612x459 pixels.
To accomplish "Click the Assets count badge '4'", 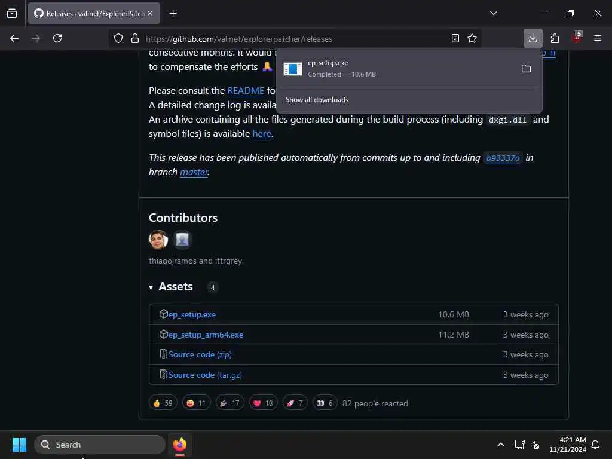I will (x=212, y=287).
